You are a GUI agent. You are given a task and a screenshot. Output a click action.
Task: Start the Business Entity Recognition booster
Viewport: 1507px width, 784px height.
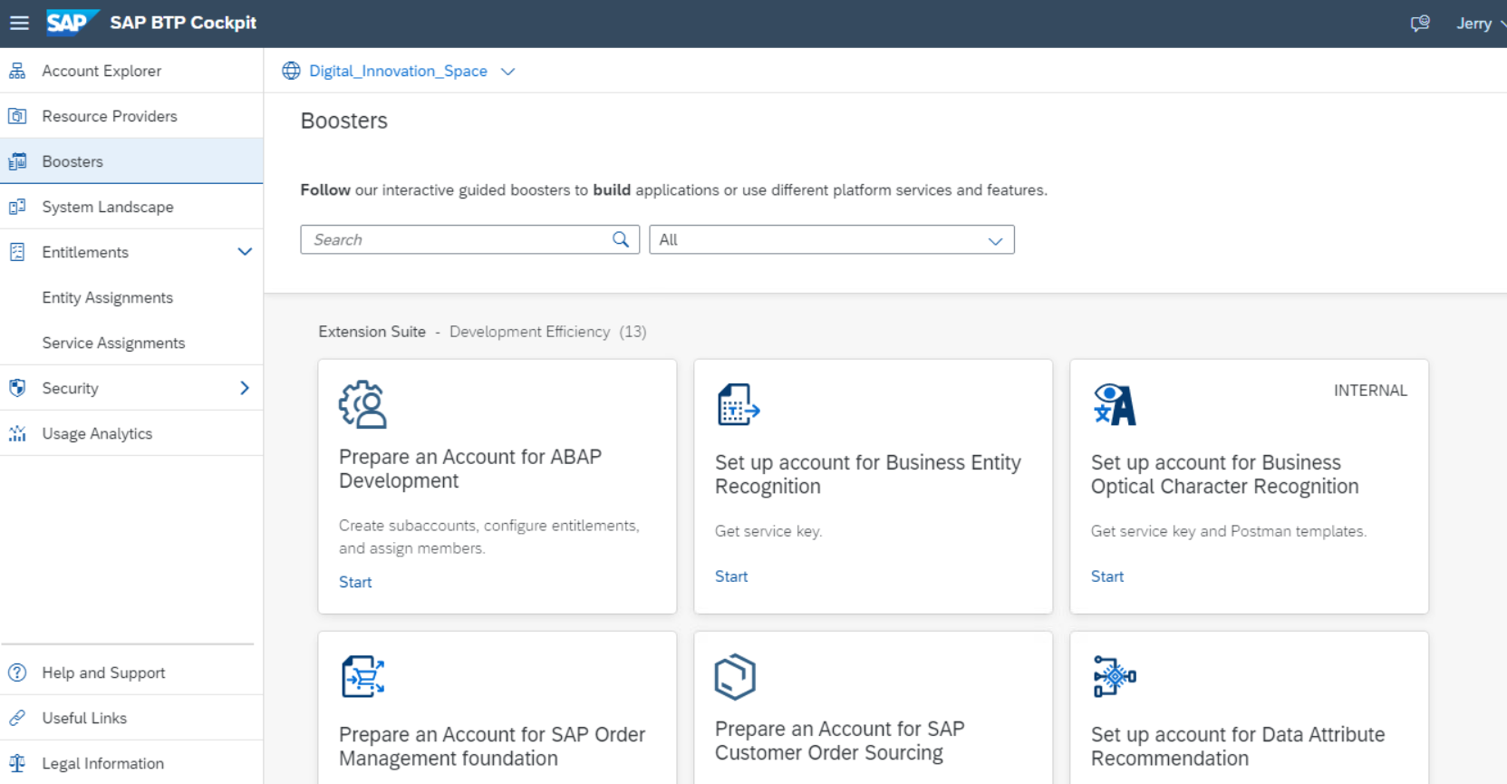731,576
